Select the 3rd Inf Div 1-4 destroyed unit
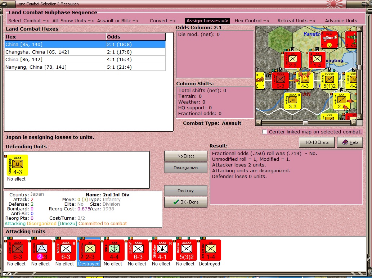Viewport: 372px width, 278px height. point(211,250)
